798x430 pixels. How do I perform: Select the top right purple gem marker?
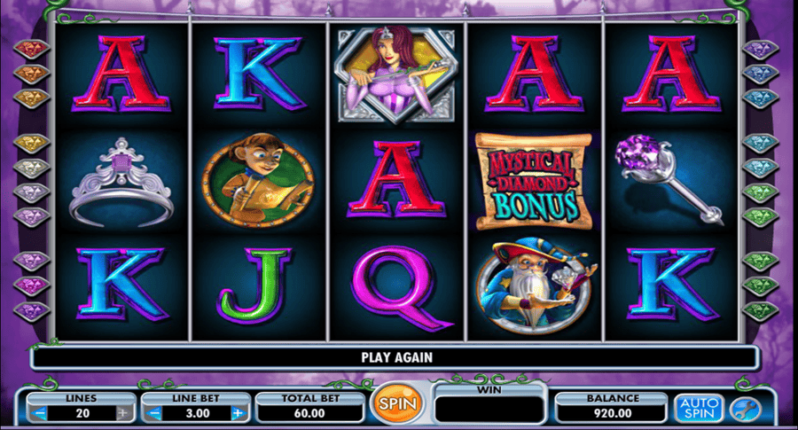click(762, 50)
